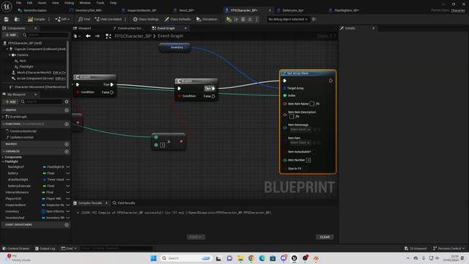Open Class Settings
This screenshot has width=469, height=264.
(x=146, y=19)
